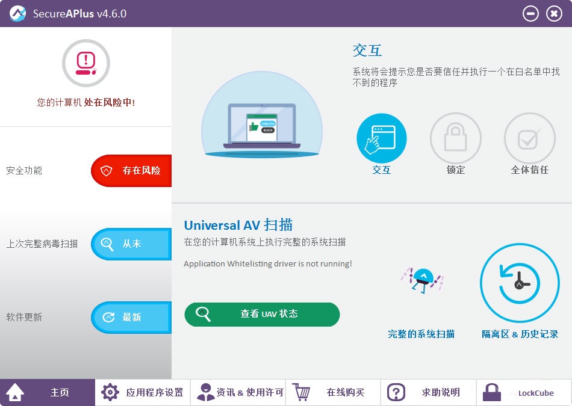Open 隔离区 & 历史记录 clock icon
Screen dimensions: 572x406
tap(519, 281)
